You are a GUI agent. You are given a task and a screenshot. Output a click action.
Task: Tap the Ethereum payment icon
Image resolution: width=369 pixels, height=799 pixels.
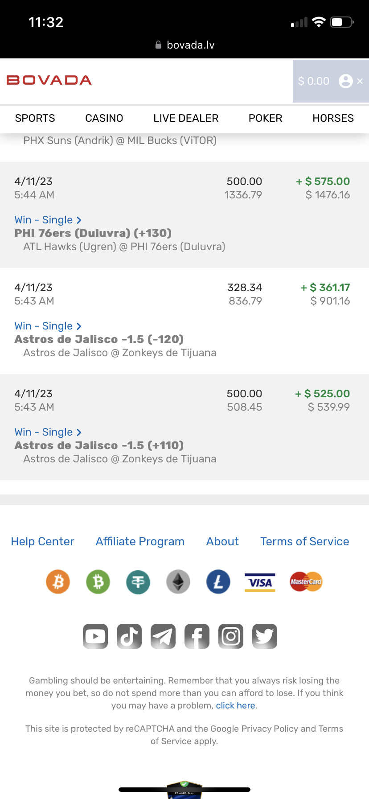pyautogui.click(x=178, y=582)
